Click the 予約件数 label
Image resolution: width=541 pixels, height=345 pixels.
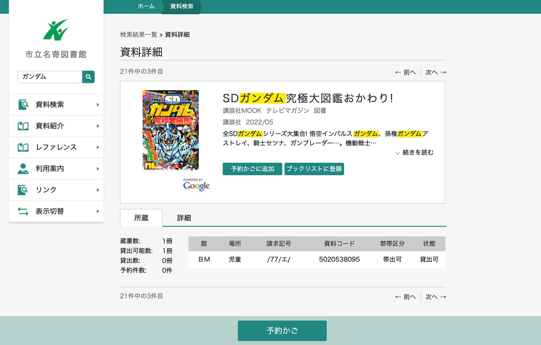point(133,271)
